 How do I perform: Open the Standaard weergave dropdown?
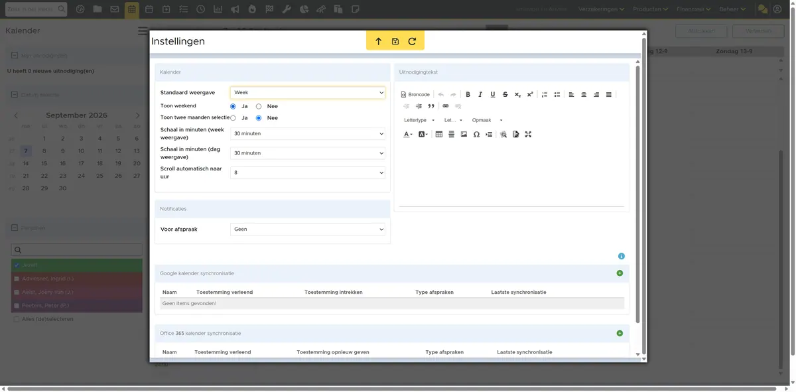308,93
